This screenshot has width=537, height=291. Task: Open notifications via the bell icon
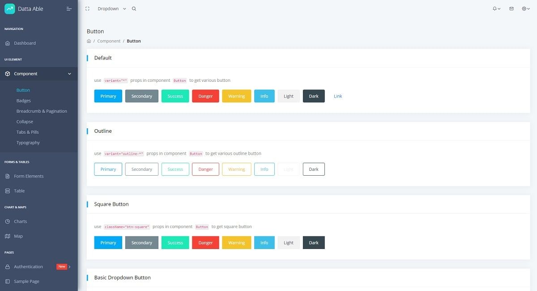pos(494,8)
